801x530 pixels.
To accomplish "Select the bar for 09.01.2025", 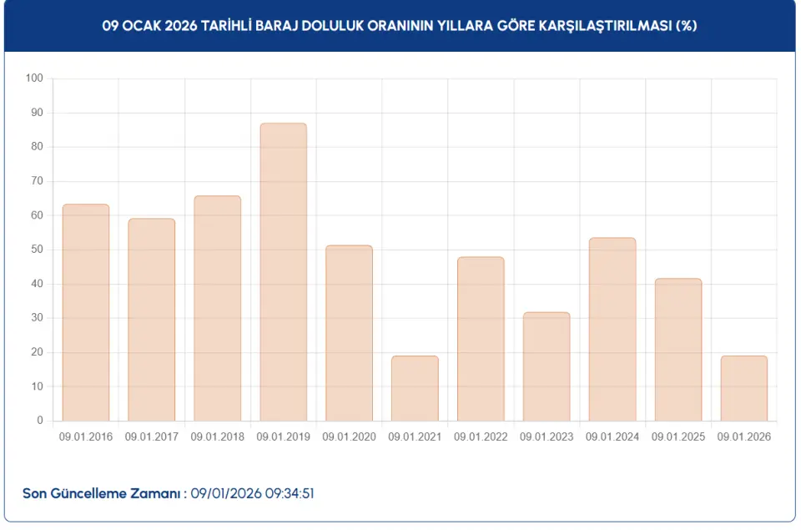I will 678,350.
